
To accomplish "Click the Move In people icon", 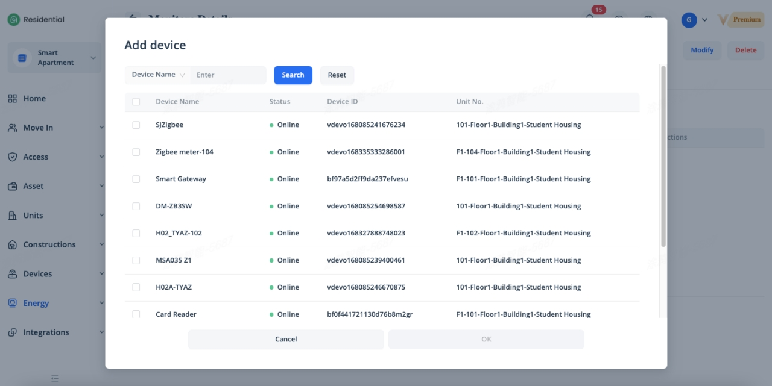I will click(x=13, y=128).
